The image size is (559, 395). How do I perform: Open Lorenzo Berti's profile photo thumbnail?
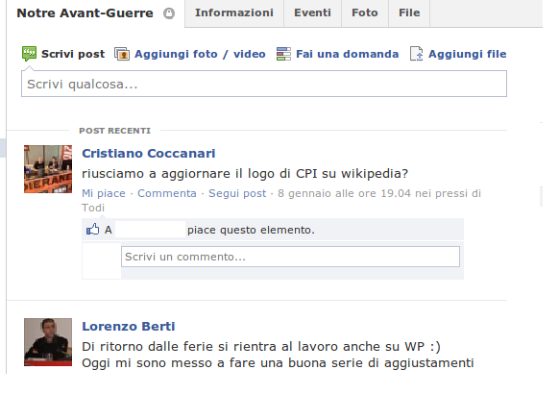point(48,342)
